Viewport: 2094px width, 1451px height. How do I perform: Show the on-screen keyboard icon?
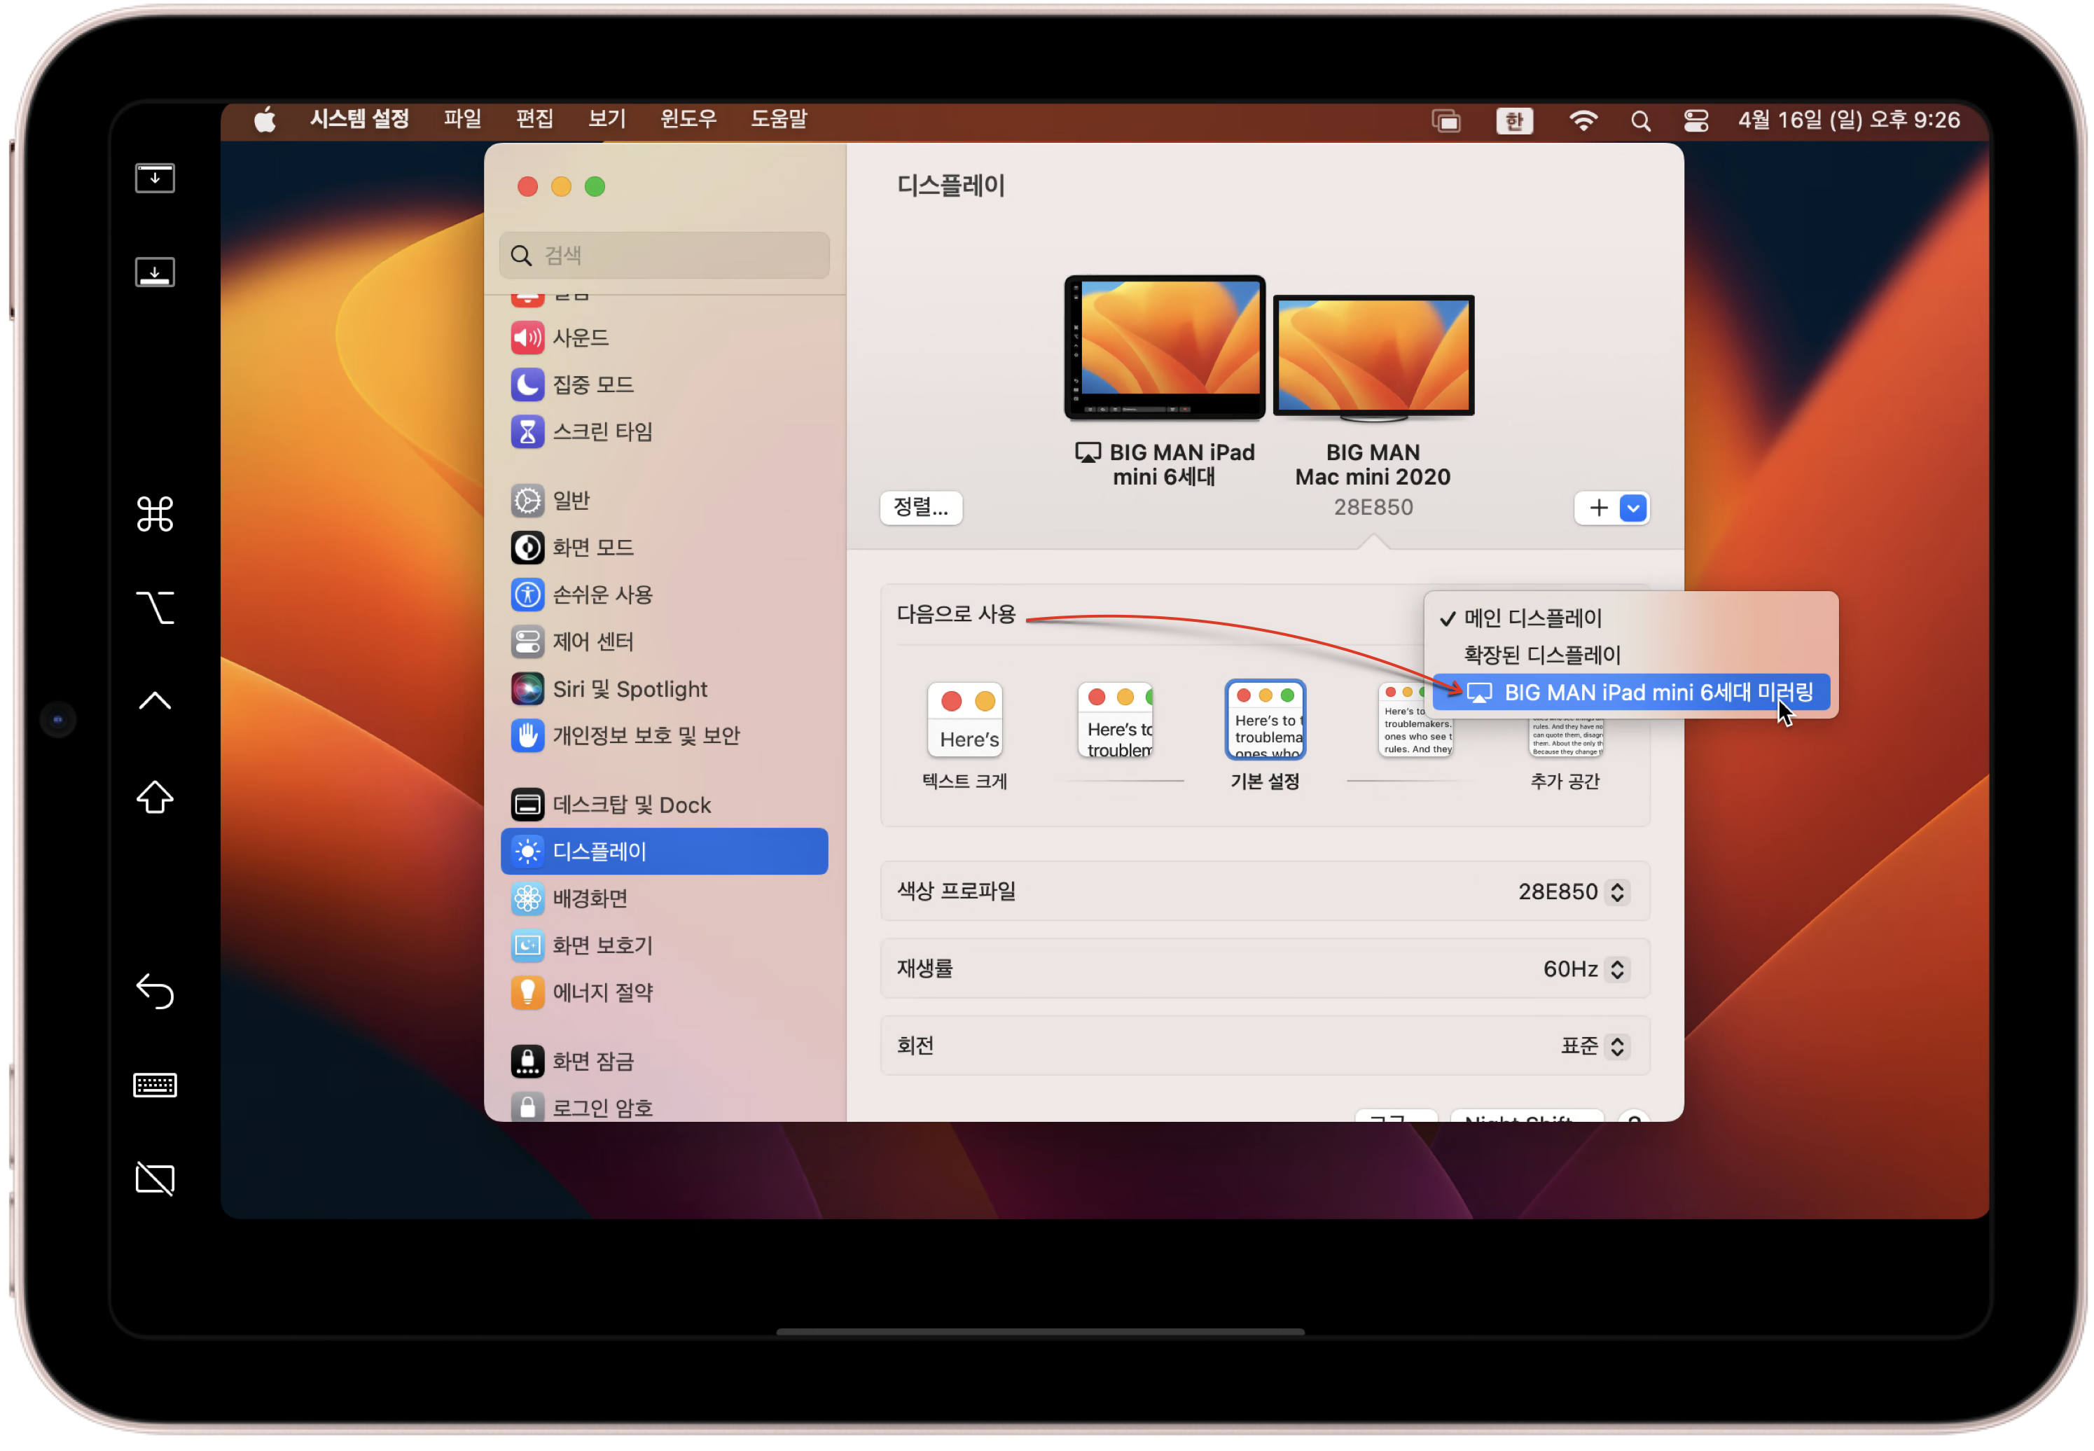point(155,1085)
